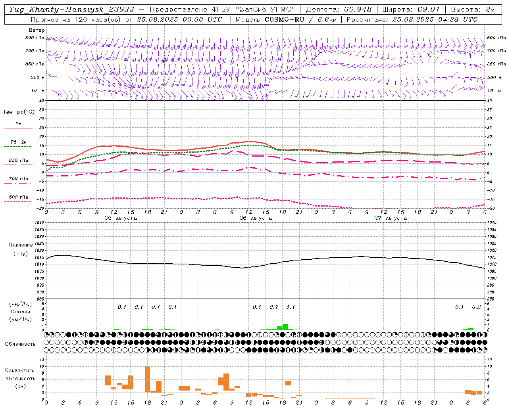The height and width of the screenshot is (406, 508).
Task: Click the (мм/3ч.) precipitation unit label
Action: click(21, 304)
